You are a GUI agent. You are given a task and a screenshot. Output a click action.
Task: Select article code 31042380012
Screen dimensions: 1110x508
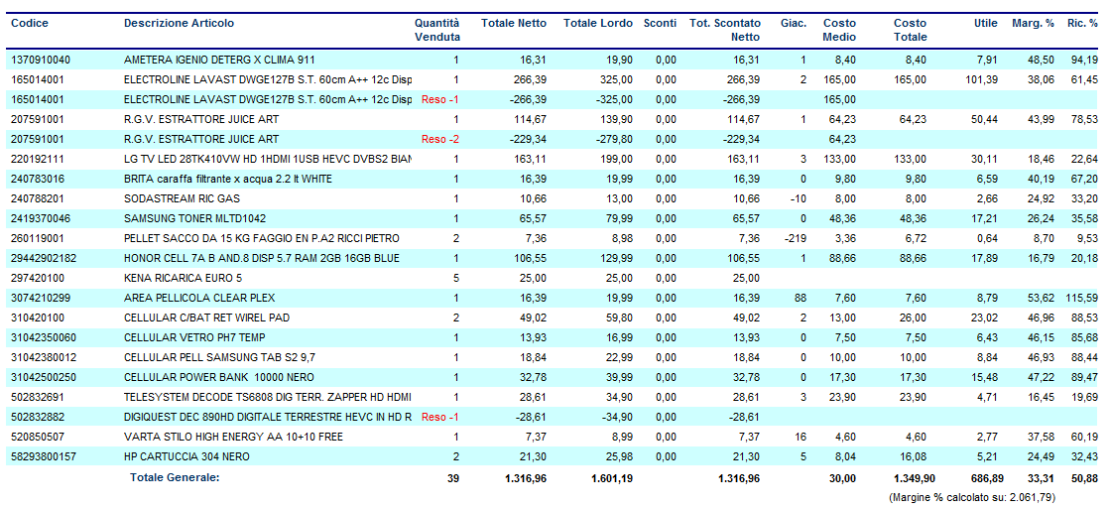pyautogui.click(x=44, y=357)
